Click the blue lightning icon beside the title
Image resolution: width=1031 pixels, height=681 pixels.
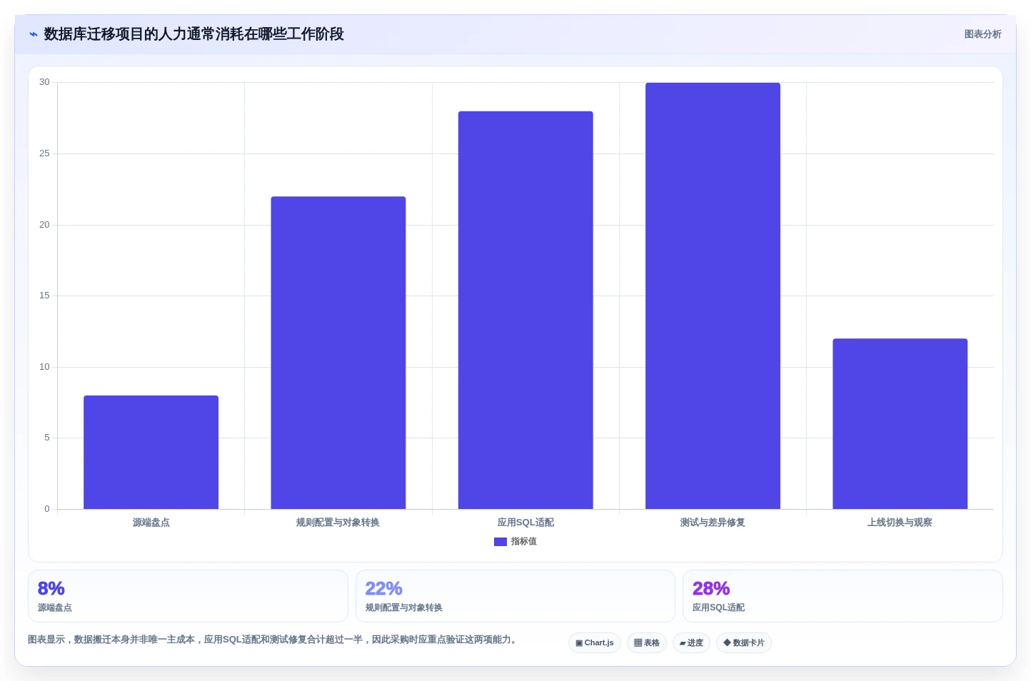pos(34,34)
